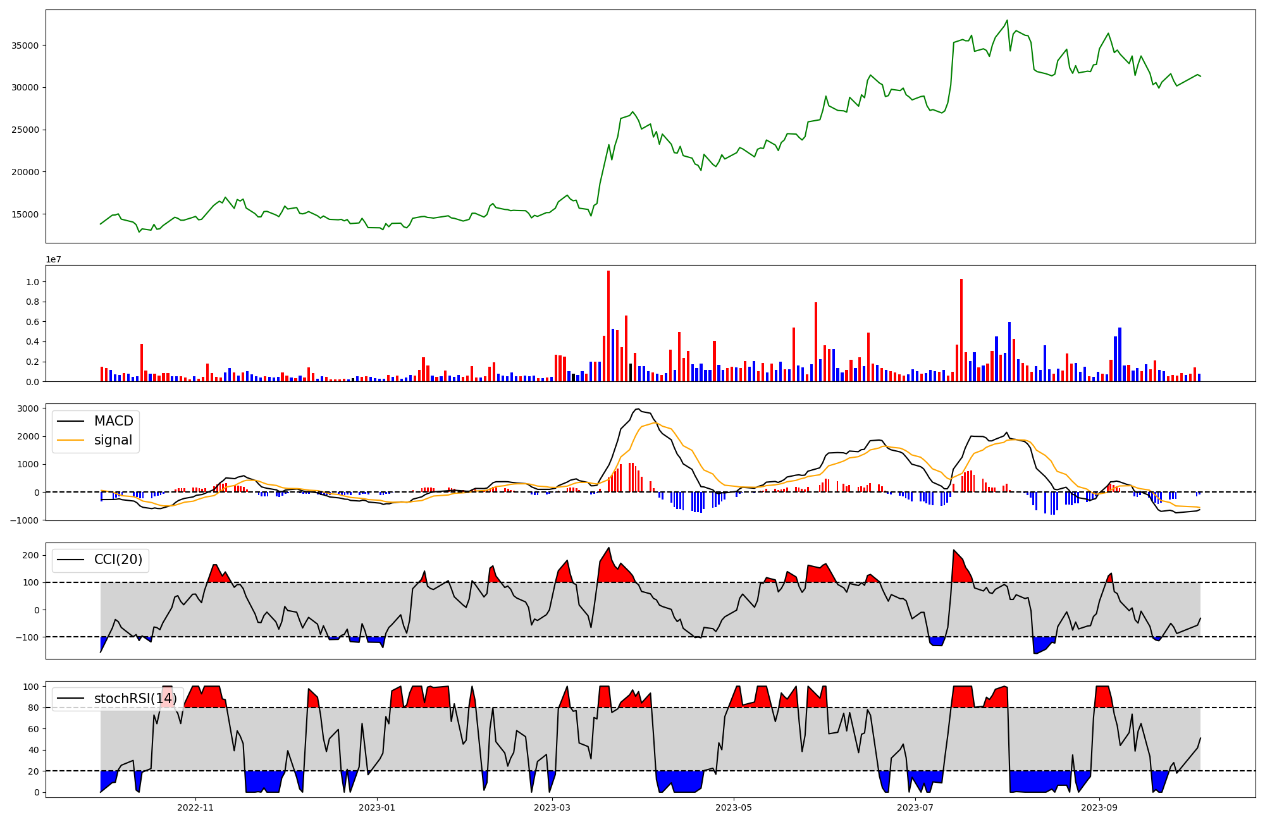Click the -100 CCI axis label

[x=27, y=637]
